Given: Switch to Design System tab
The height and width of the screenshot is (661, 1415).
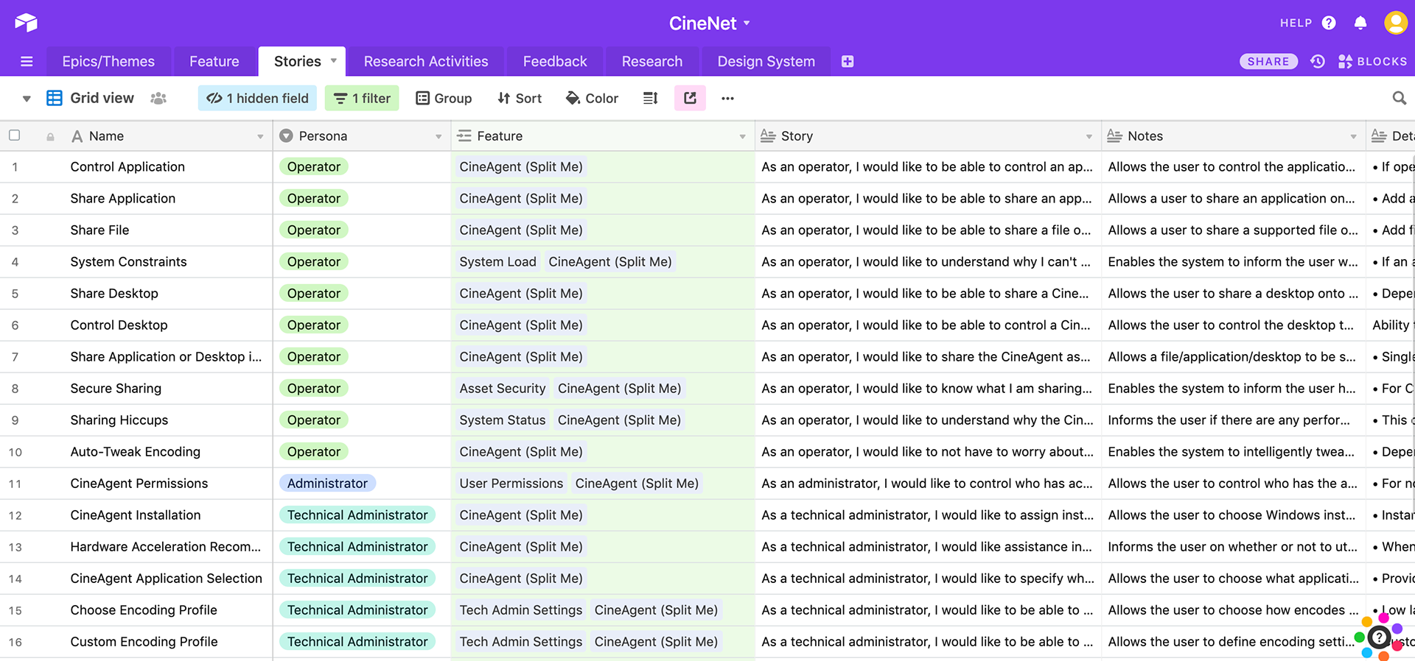Looking at the screenshot, I should click(766, 62).
